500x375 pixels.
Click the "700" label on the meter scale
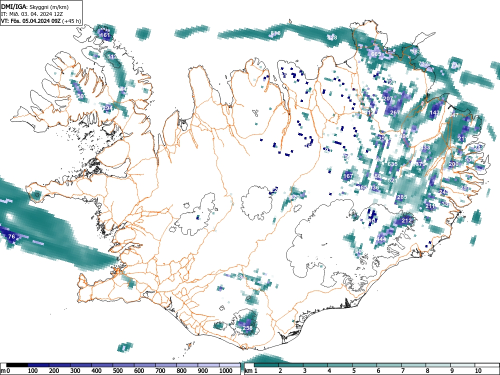[x=160, y=371]
